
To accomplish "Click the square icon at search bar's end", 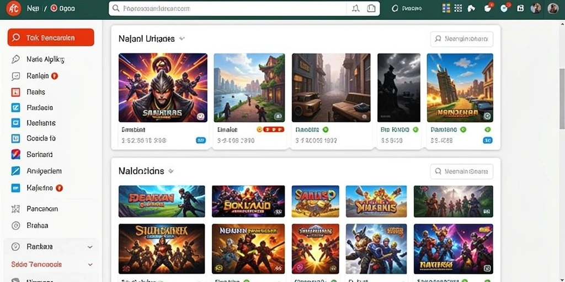I will coord(371,8).
